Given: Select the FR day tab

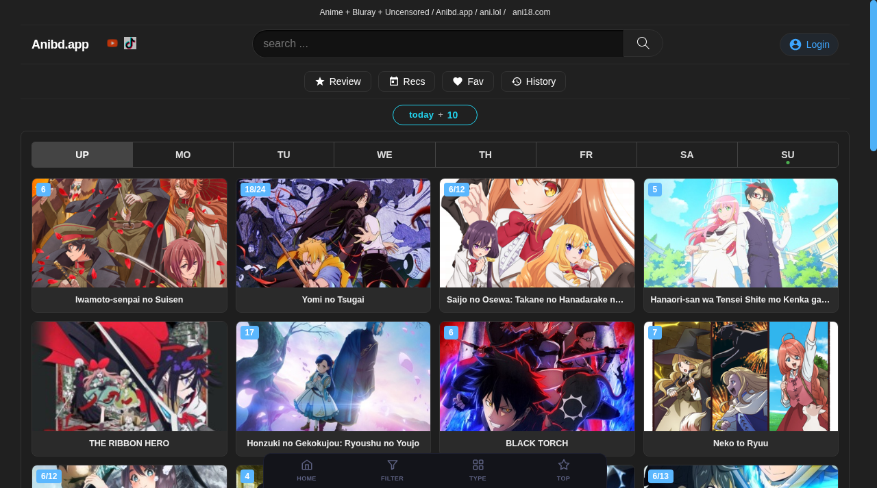Looking at the screenshot, I should (x=586, y=155).
